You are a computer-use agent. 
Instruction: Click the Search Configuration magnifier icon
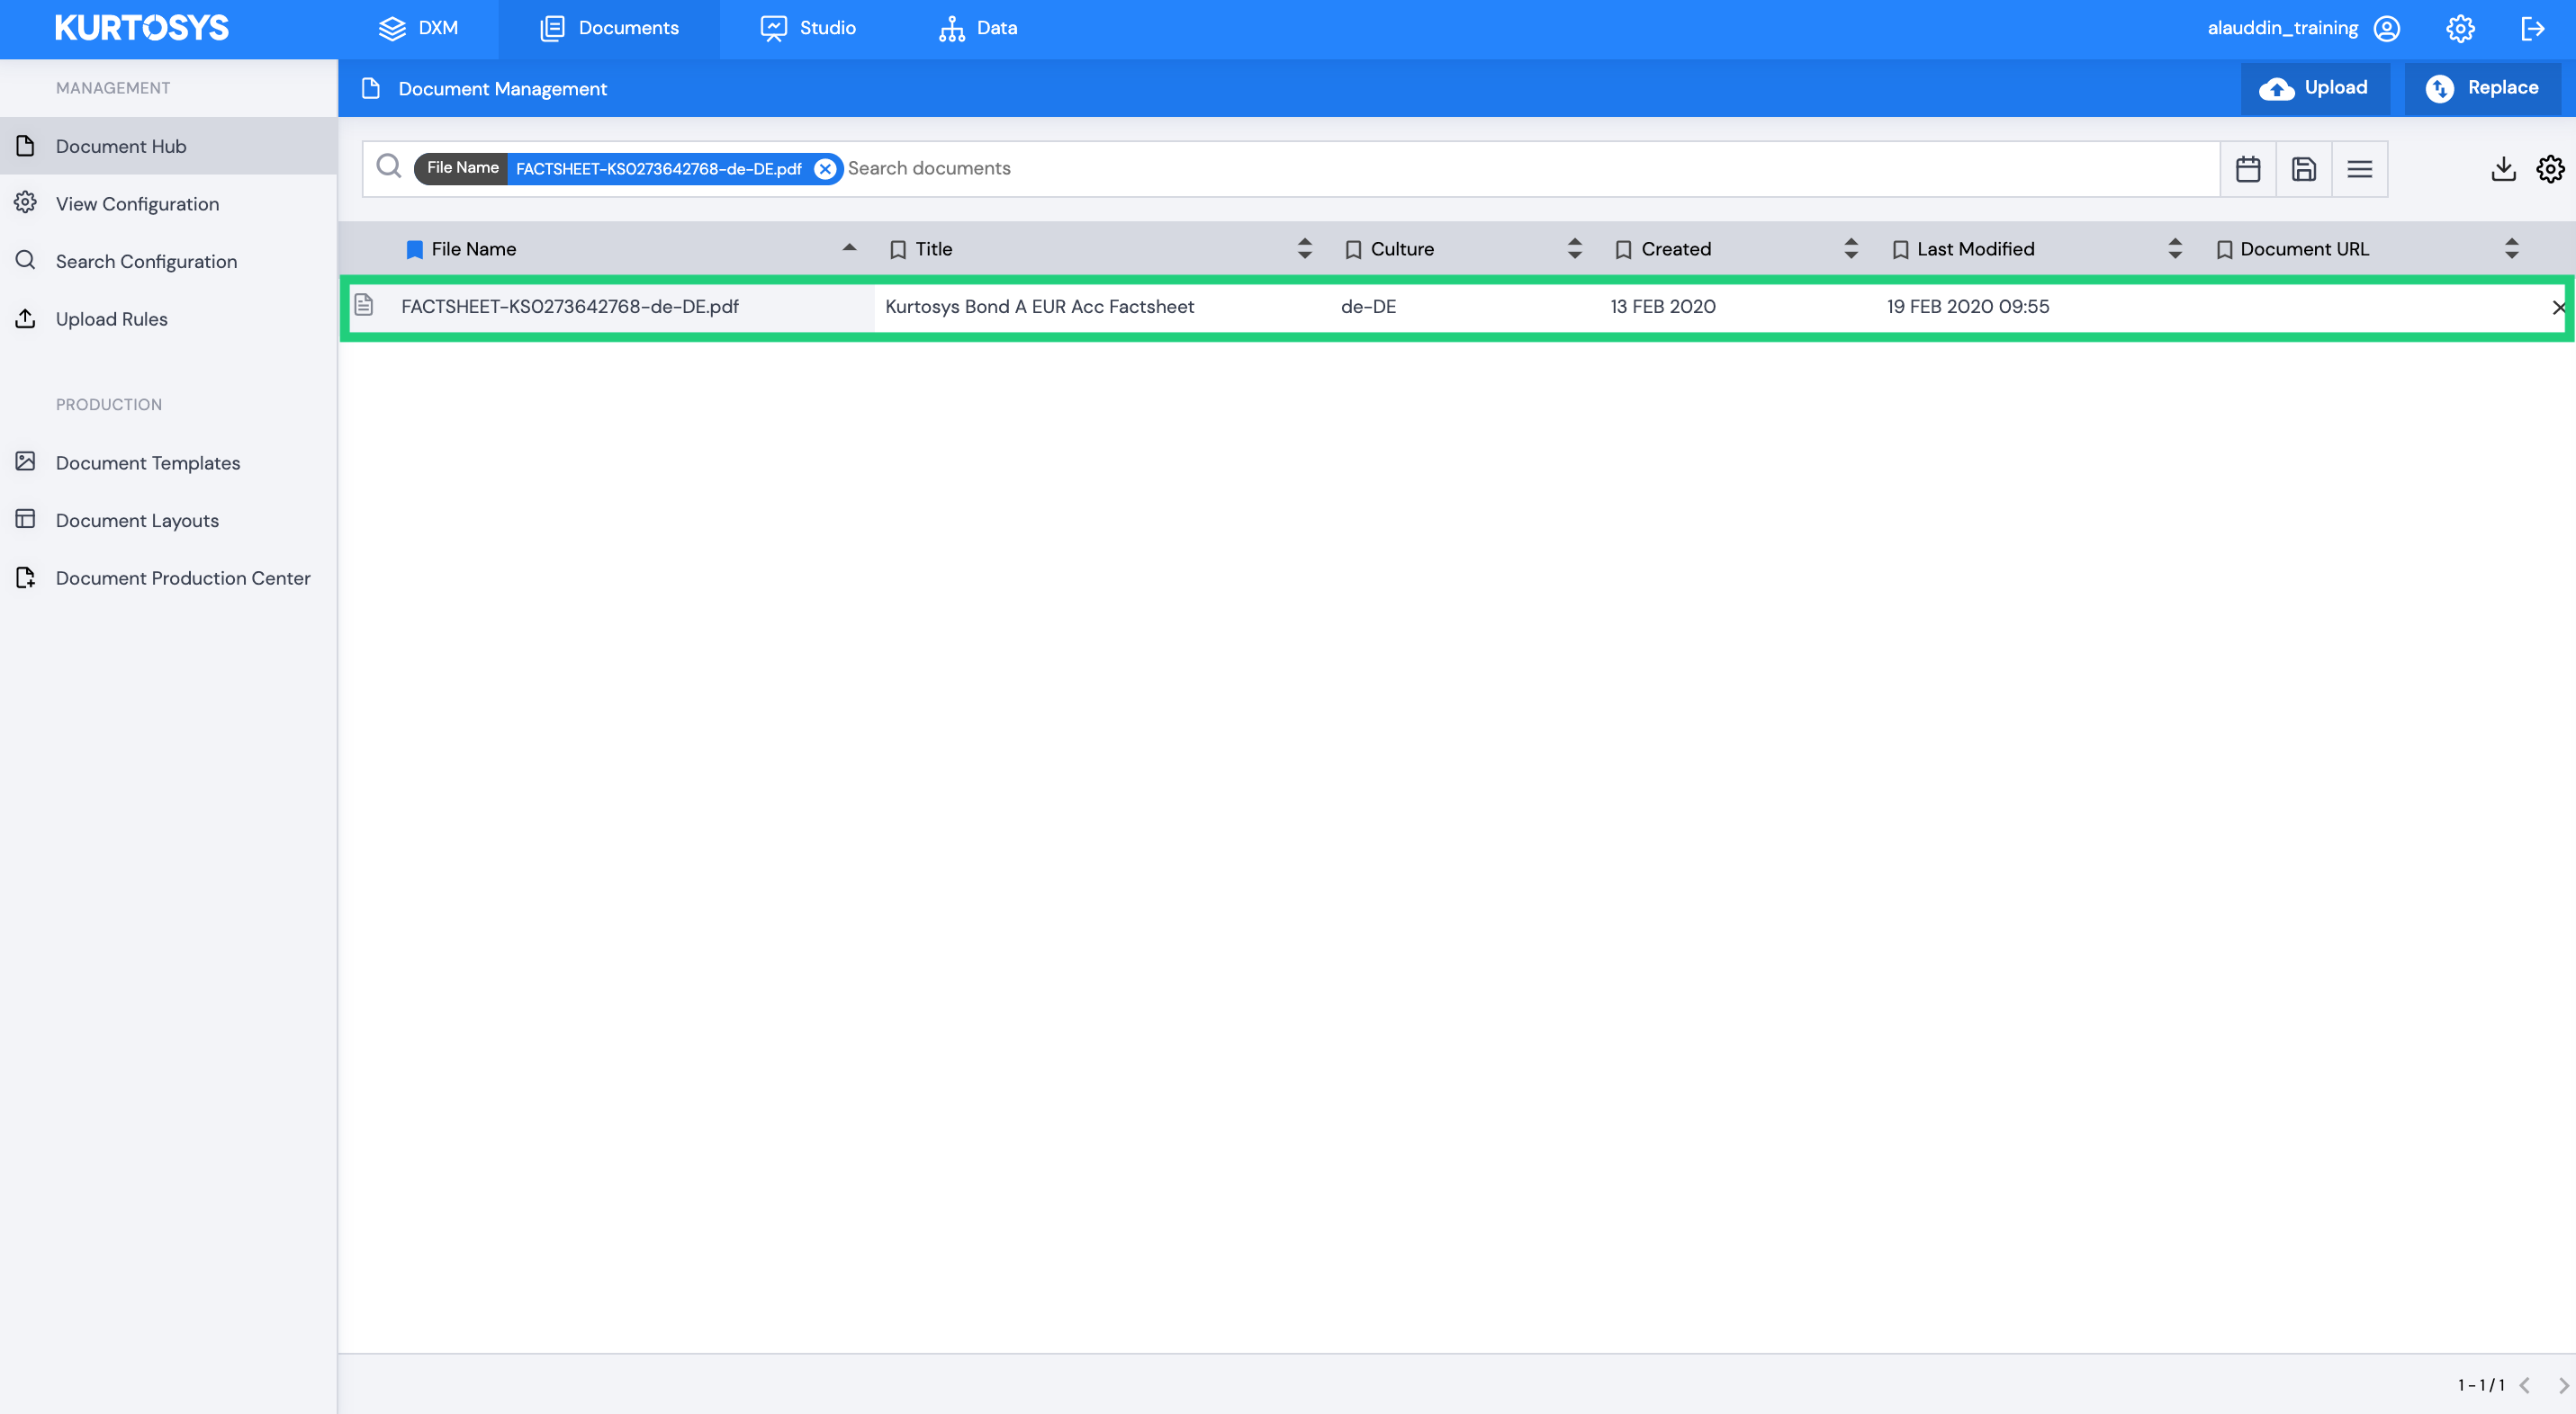pos(26,260)
